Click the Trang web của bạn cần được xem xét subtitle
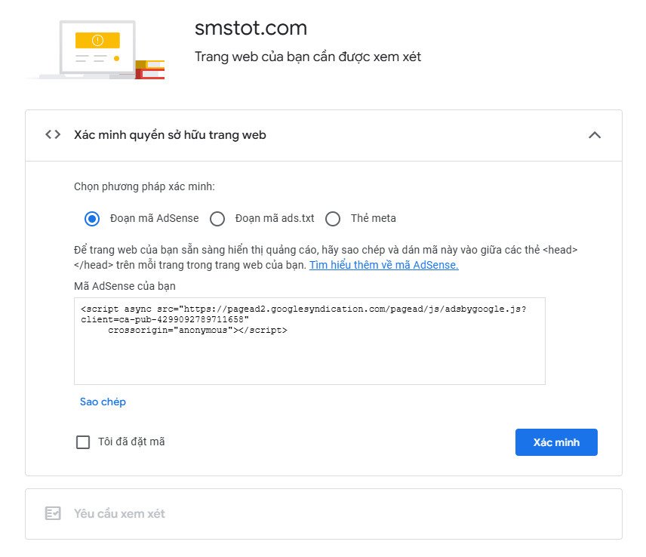The height and width of the screenshot is (557, 646). point(308,57)
